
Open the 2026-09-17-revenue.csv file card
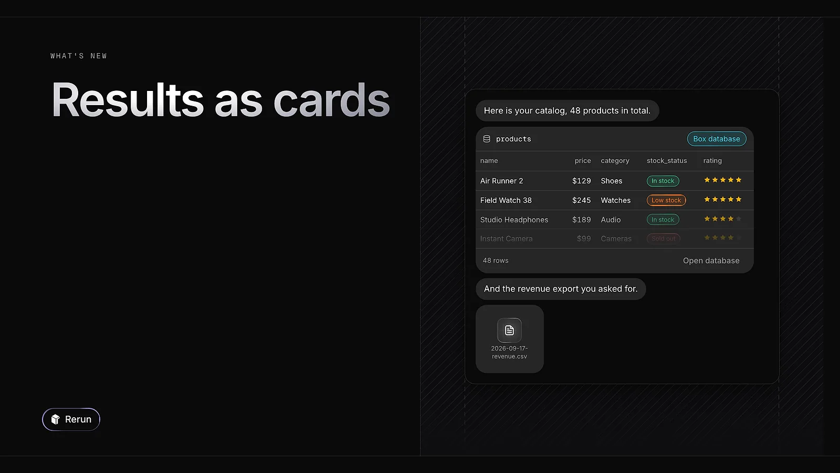(509, 339)
